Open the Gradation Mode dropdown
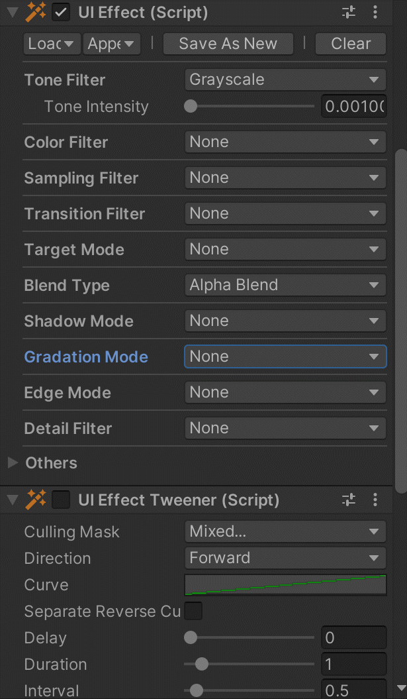407x699 pixels. [x=285, y=356]
